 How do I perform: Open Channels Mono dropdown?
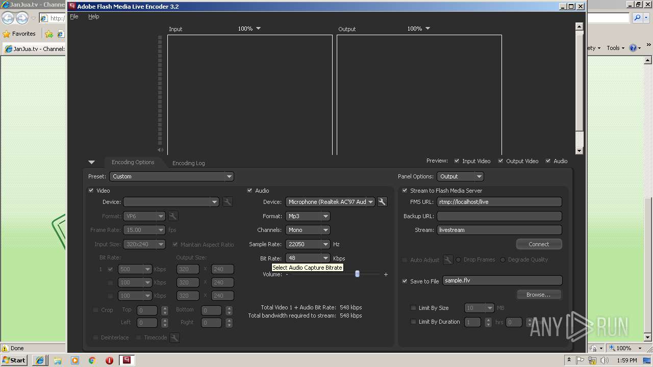click(x=308, y=230)
